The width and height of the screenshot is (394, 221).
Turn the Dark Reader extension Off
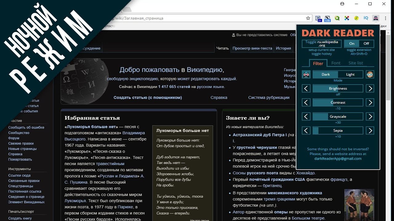coord(366,44)
